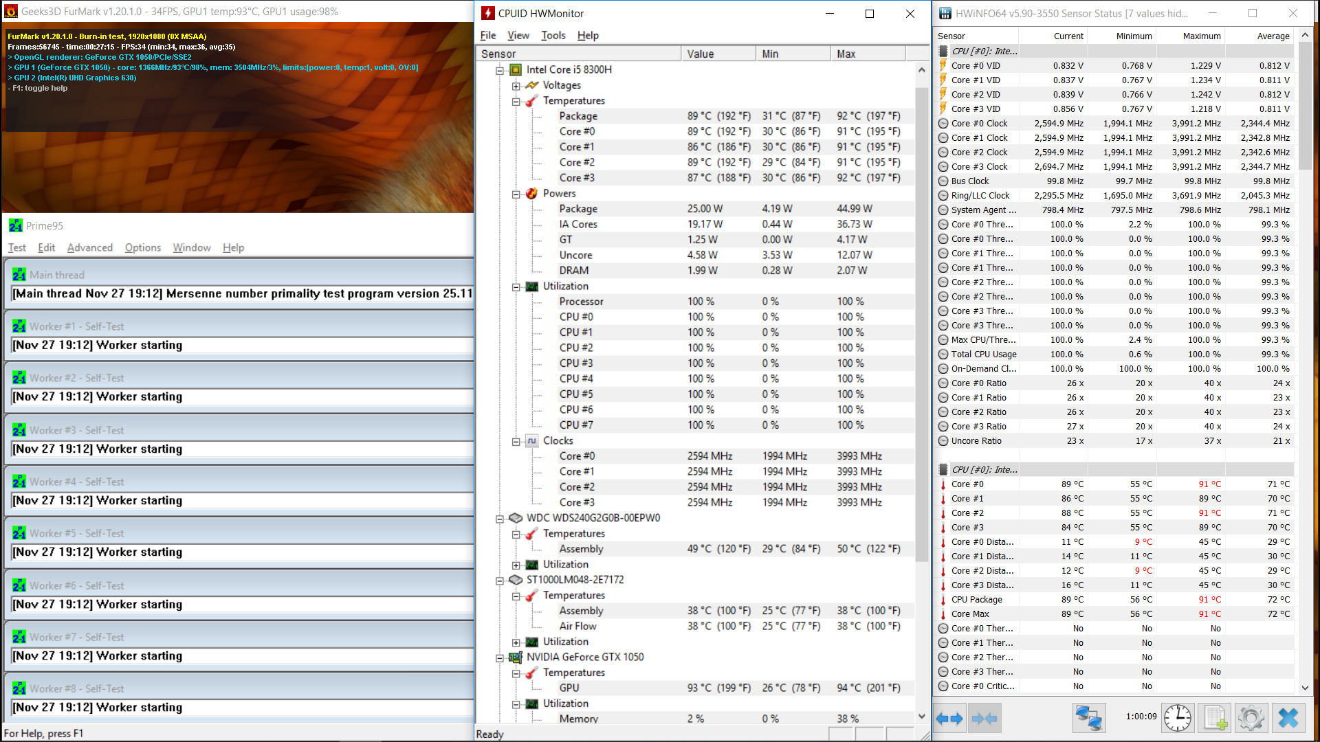The image size is (1320, 742).
Task: Select the Total CPU Usage row in HWiNFO
Action: point(1115,354)
